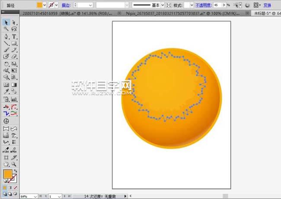Click the orange fill color in control bar

tap(39, 5)
